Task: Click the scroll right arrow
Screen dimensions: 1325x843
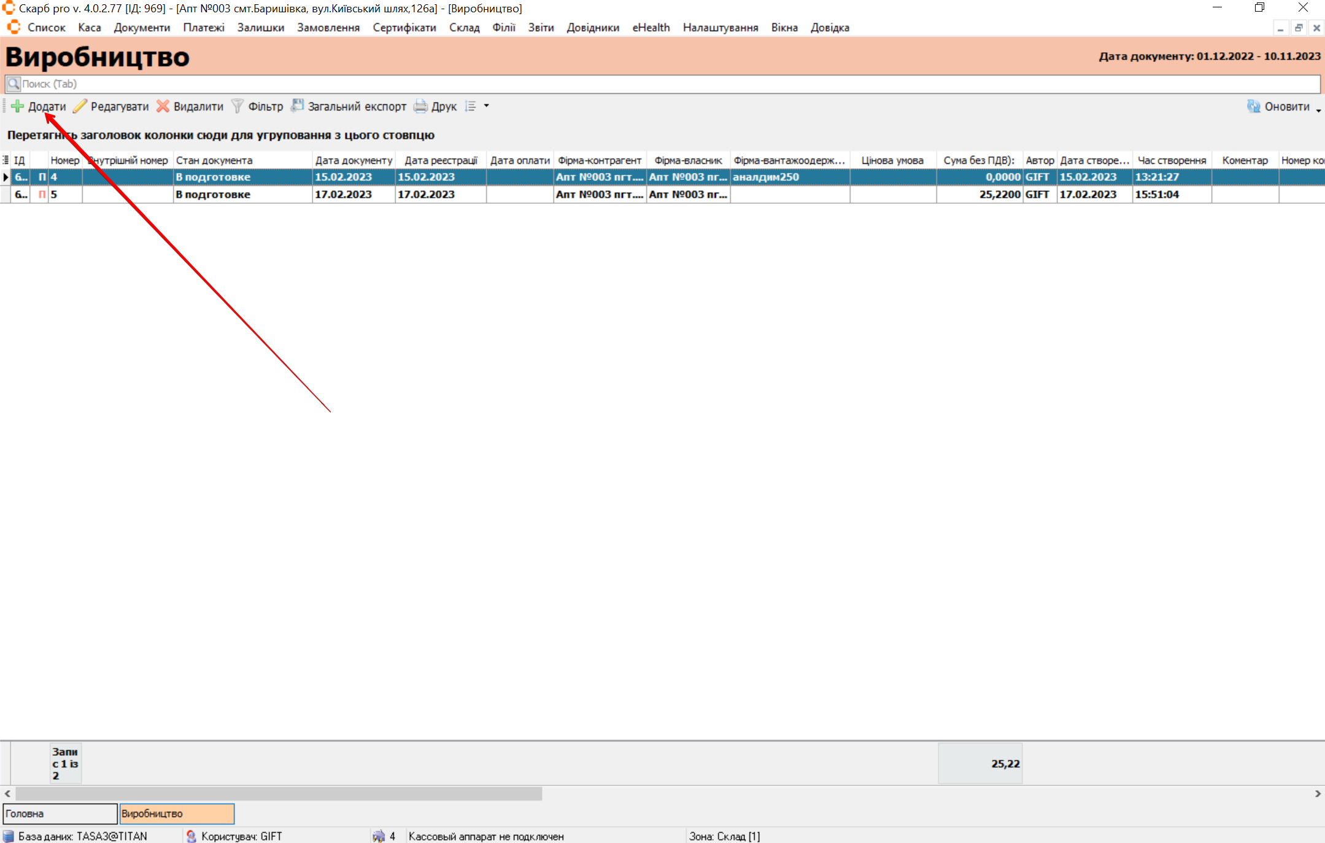Action: [1317, 793]
